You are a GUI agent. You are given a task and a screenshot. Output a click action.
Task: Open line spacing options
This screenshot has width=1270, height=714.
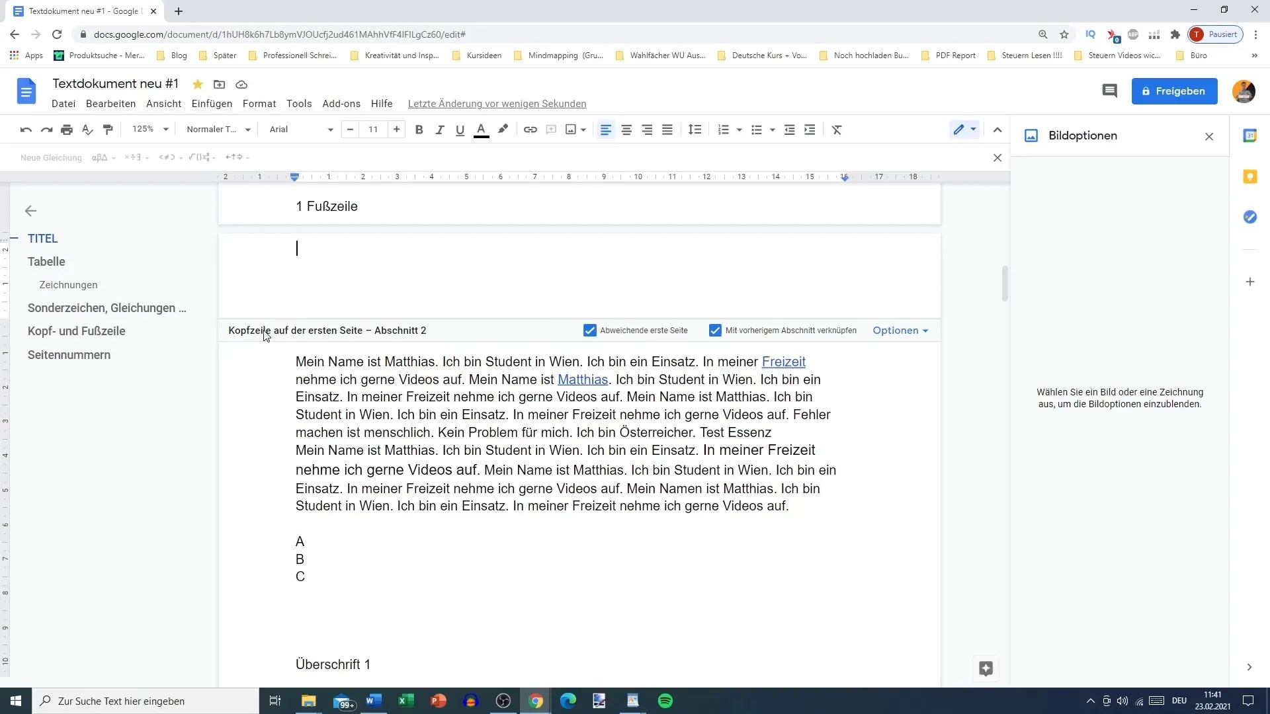point(695,130)
